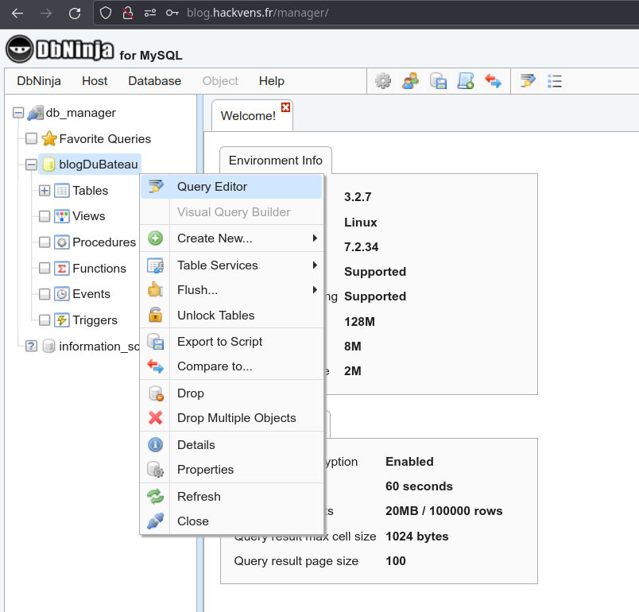Click the bulleted list toolbar icon
Viewport: 639px width, 612px height.
click(x=555, y=80)
